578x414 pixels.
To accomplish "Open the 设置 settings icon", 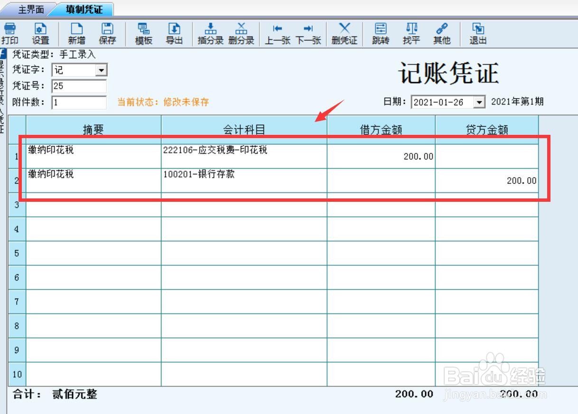I will pyautogui.click(x=40, y=33).
